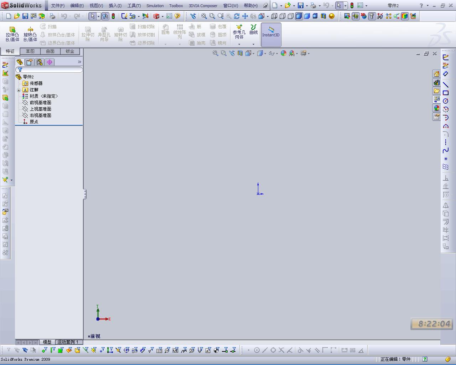Expand the 注解 node in the feature tree
Screen dimensions: 456x365
pos(19,90)
